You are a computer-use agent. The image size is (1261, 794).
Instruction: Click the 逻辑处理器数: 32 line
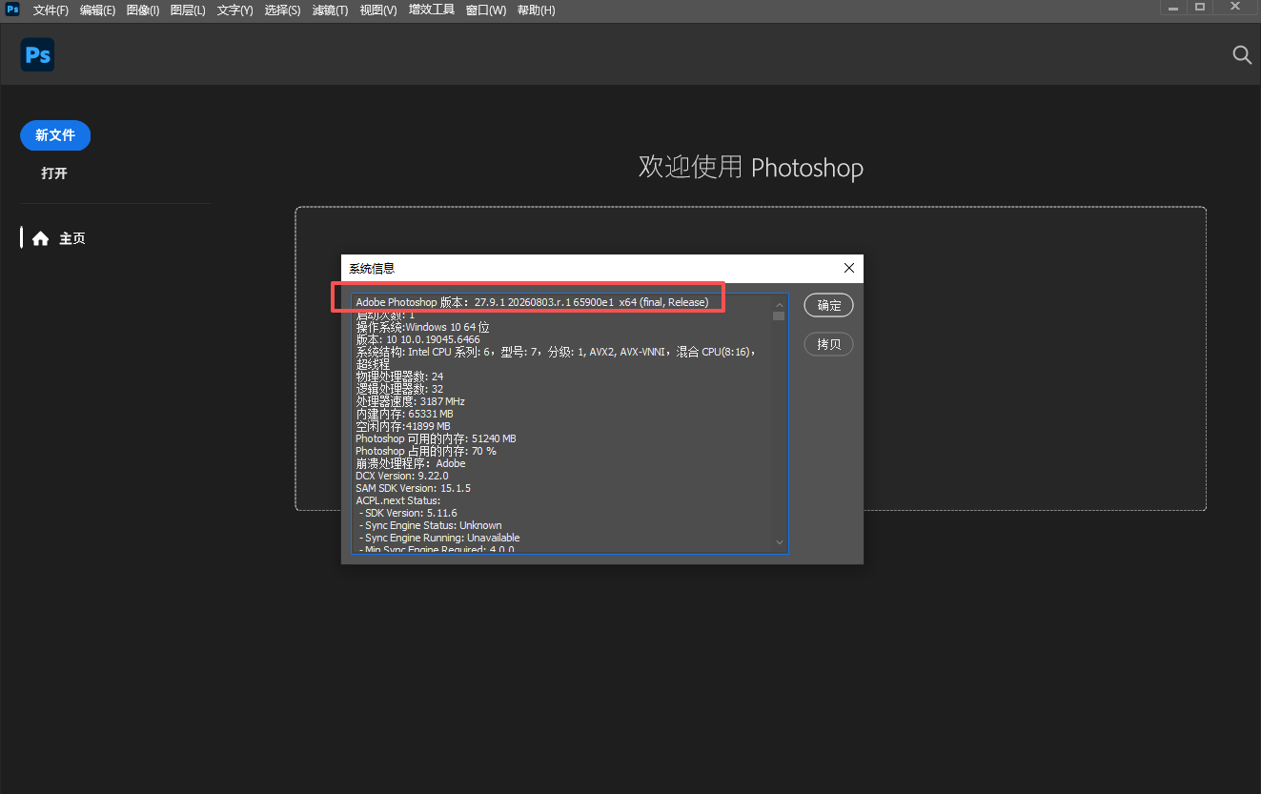399,389
